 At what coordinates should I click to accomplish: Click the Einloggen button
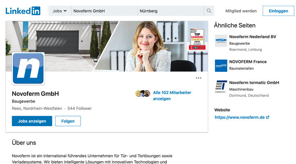(x=278, y=11)
